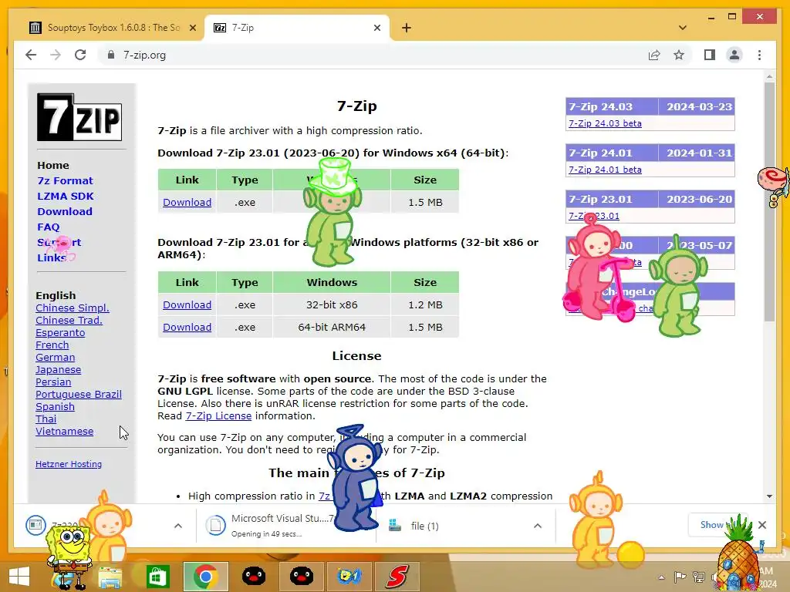Switch language to Chinese Trad.
The height and width of the screenshot is (592, 790).
coord(69,320)
